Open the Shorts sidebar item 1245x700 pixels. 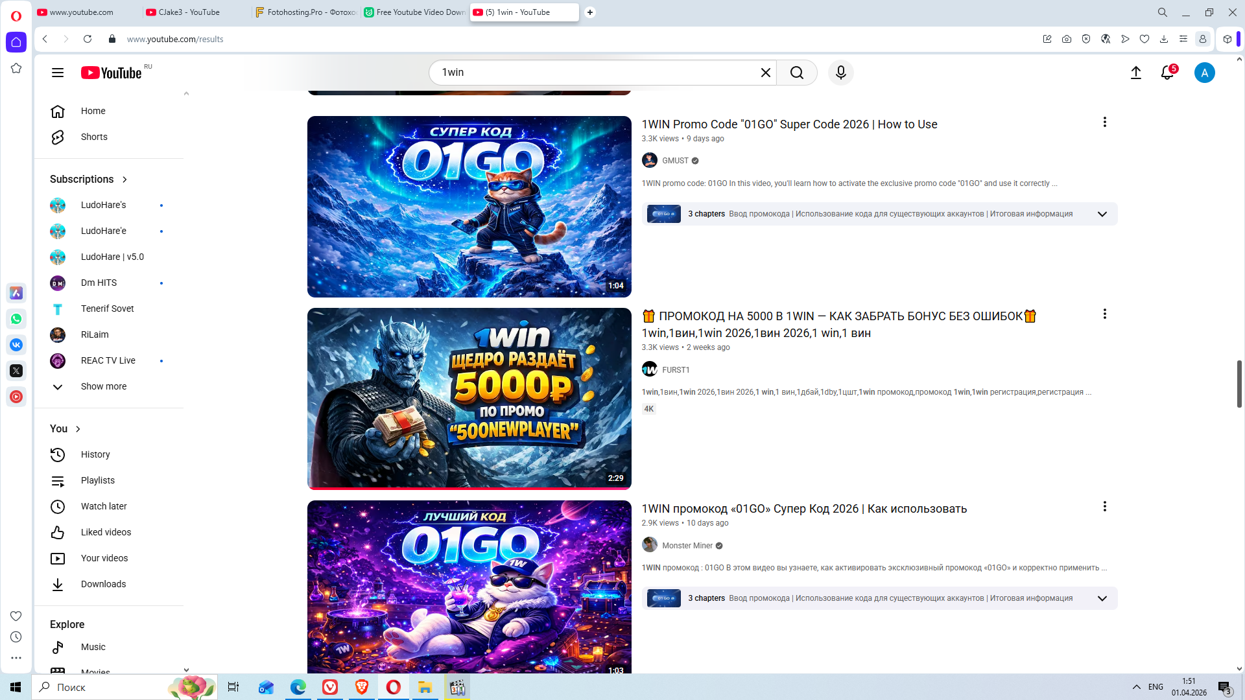(x=94, y=137)
